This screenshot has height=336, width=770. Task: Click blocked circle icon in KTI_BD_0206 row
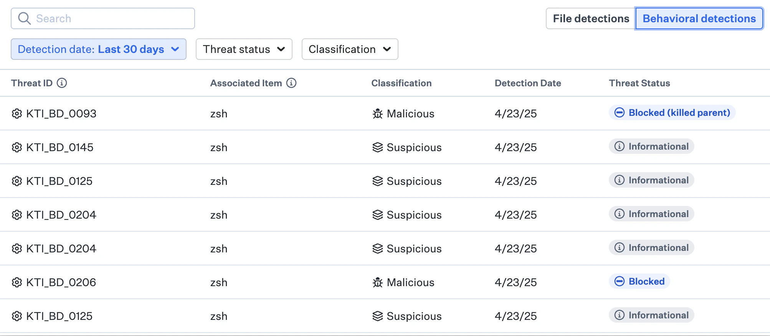click(620, 281)
